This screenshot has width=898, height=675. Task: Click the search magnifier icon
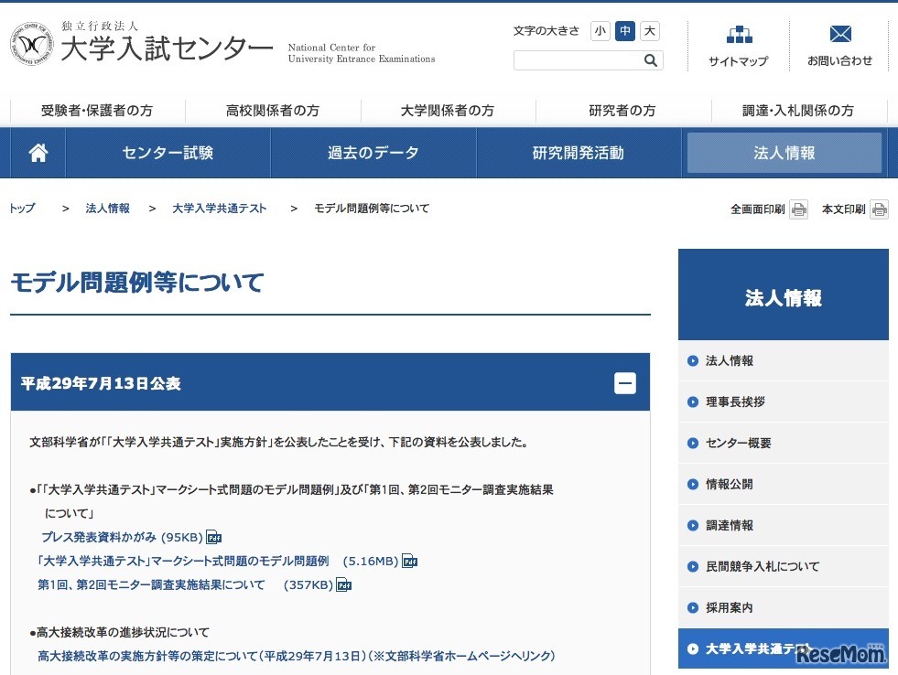click(x=650, y=60)
